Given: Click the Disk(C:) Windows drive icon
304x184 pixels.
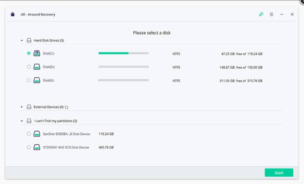Looking at the screenshot, I should click(x=37, y=53).
